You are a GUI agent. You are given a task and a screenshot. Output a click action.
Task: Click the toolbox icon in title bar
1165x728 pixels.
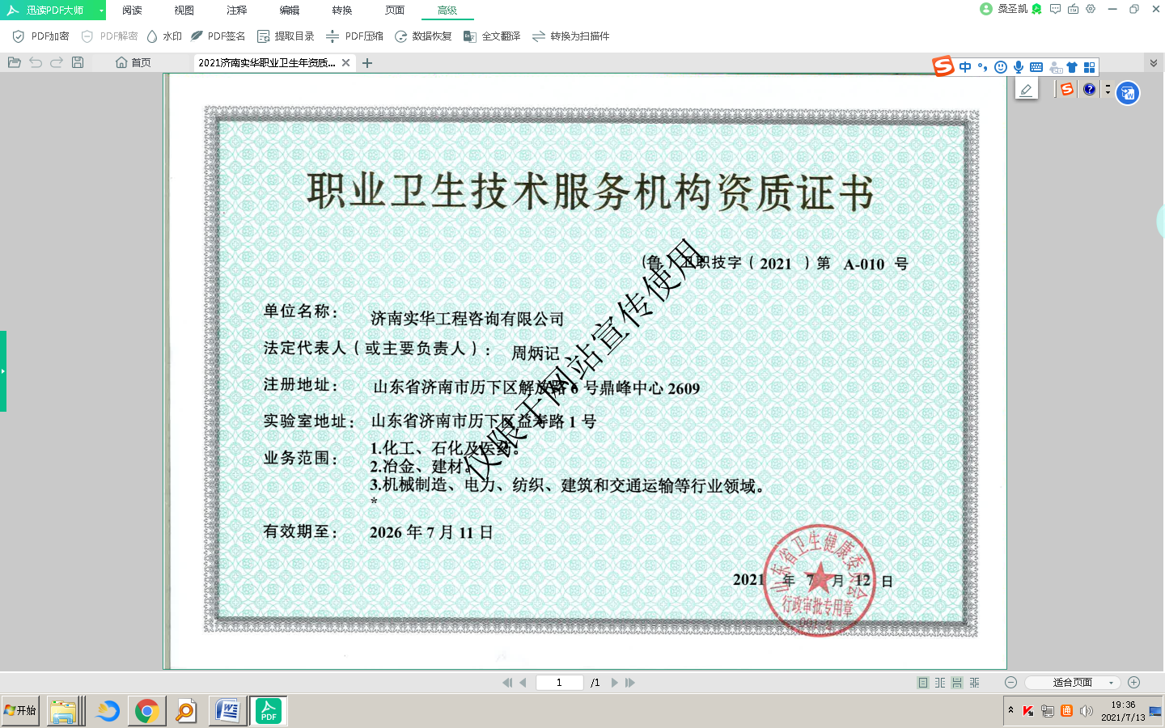coord(1073,9)
